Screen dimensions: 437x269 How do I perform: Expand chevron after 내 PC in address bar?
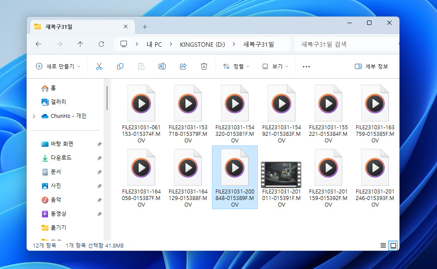pos(171,44)
